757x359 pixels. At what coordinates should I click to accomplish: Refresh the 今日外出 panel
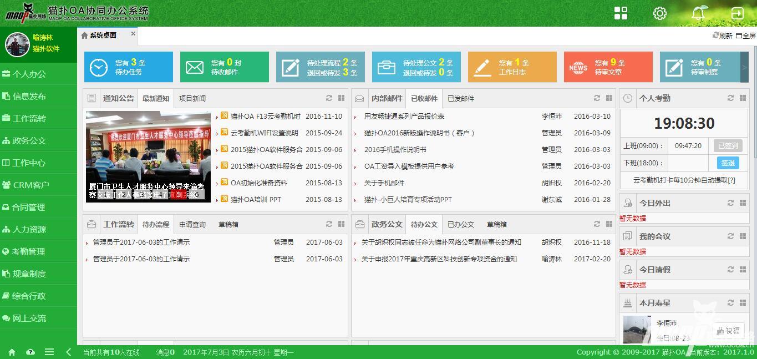pos(730,203)
